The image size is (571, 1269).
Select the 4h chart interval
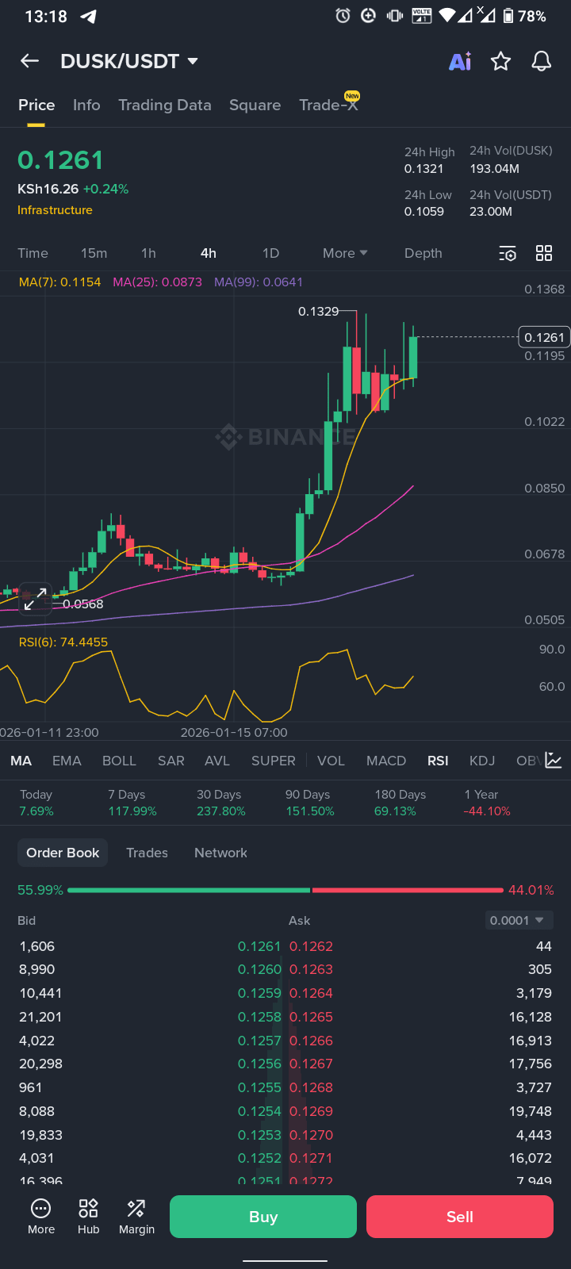(x=209, y=253)
